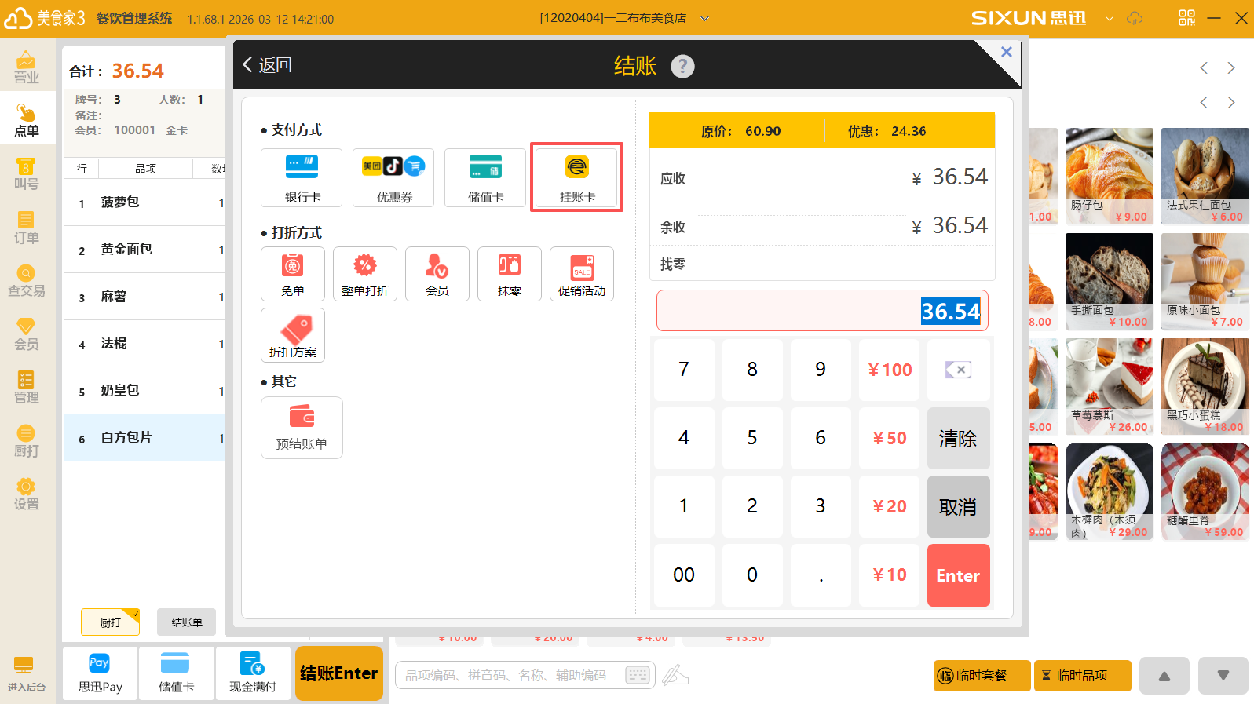Click 返回 to go back

[268, 65]
